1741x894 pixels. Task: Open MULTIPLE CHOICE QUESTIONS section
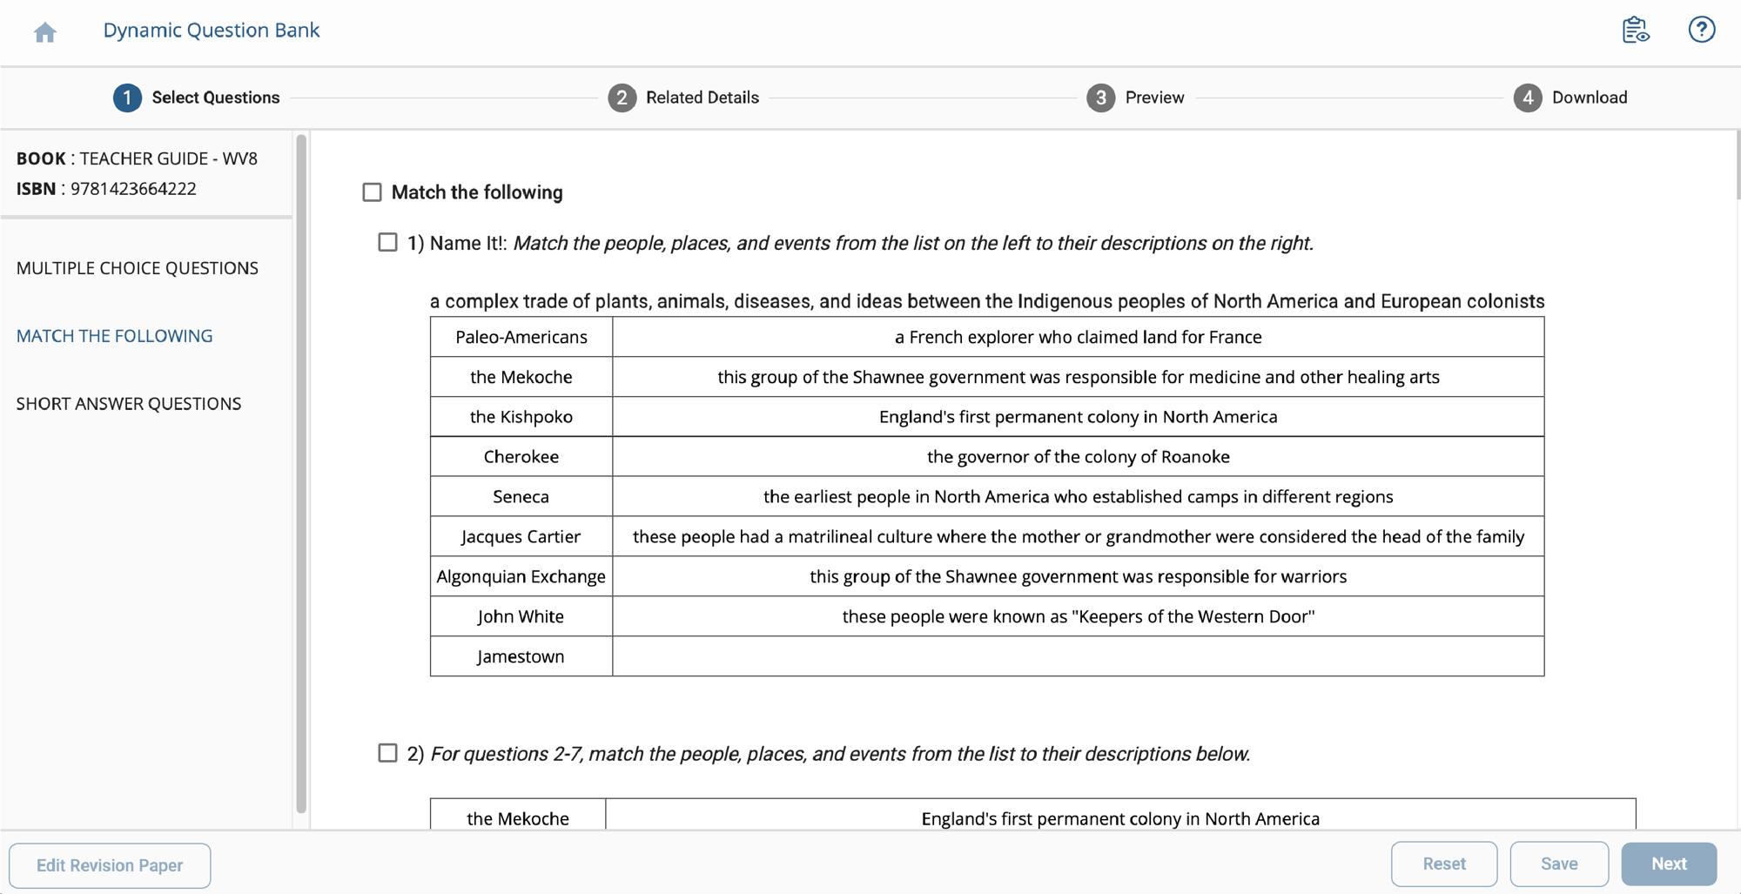[137, 268]
